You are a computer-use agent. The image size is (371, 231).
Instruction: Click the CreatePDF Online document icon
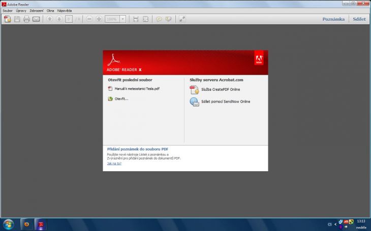(x=194, y=90)
